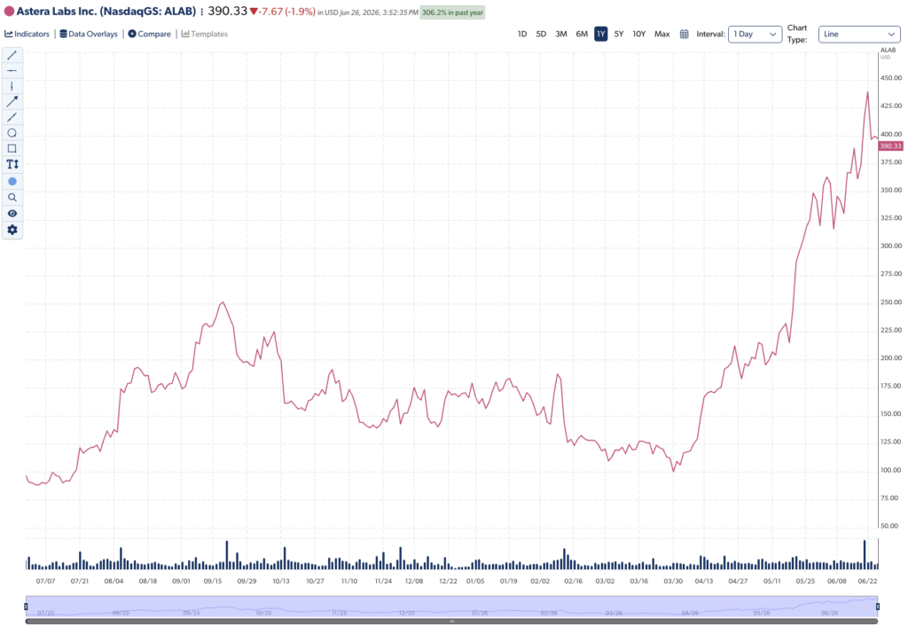Open the Templates menu
Viewport: 908px width, 634px height.
(x=205, y=35)
